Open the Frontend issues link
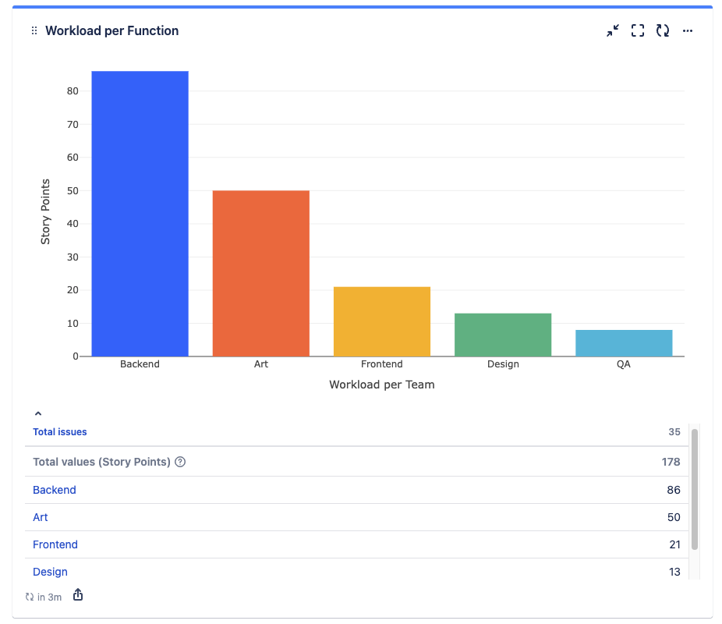 tap(55, 544)
